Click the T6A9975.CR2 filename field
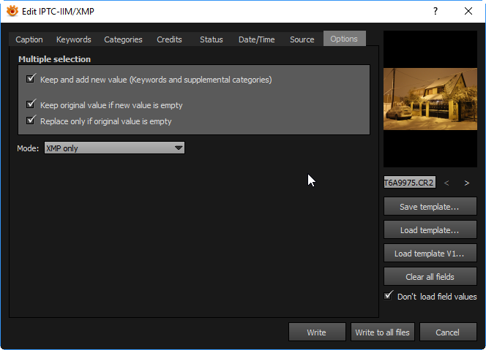 click(x=409, y=183)
